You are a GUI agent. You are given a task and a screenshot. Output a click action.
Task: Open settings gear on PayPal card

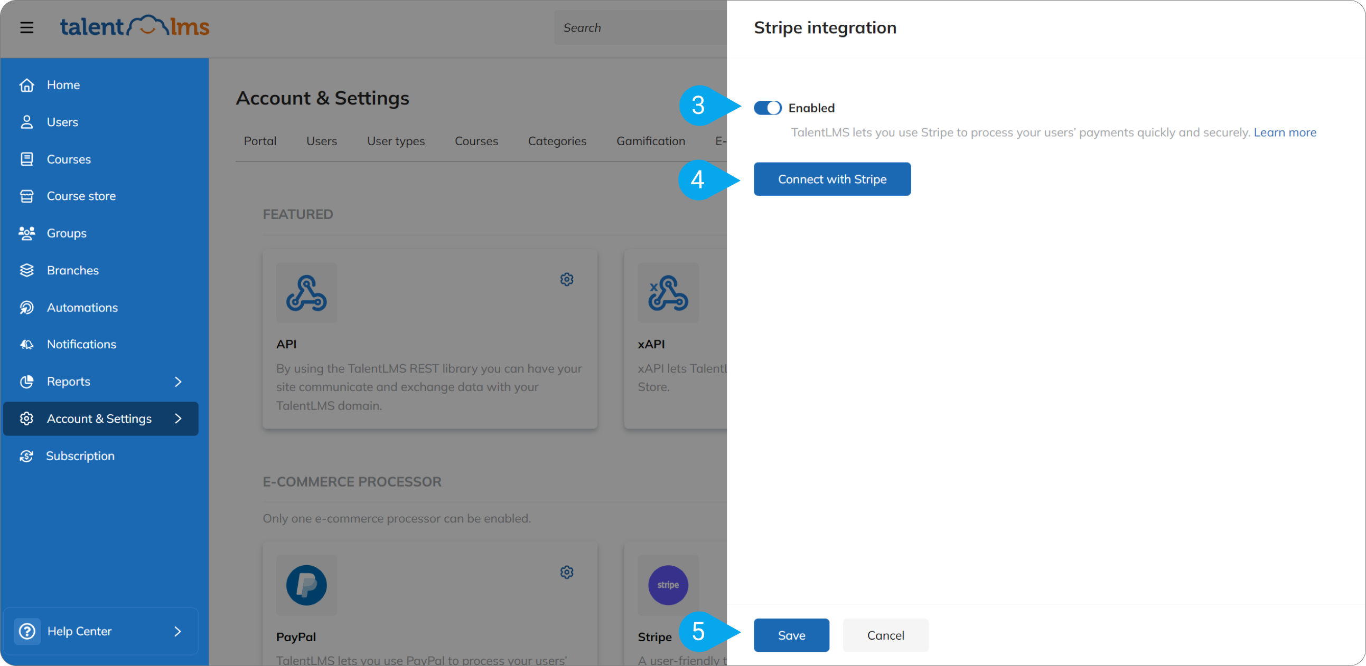pos(567,572)
